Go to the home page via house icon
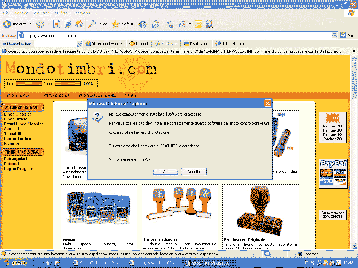358x268 pixels. pos(79,24)
